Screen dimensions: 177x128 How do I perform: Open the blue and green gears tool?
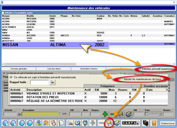38,123
